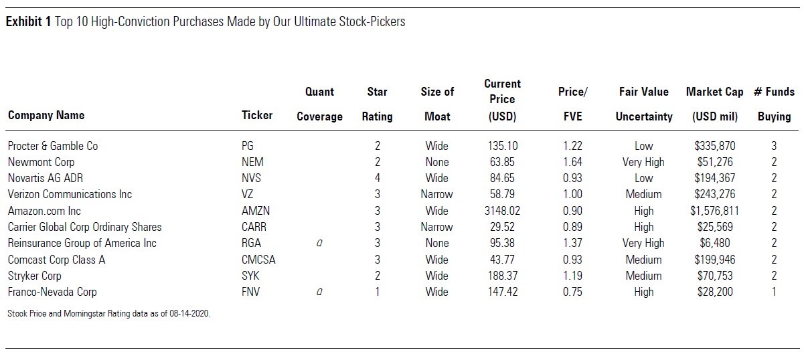Select Verizon Communications Inc name
The width and height of the screenshot is (804, 352).
pyautogui.click(x=70, y=195)
